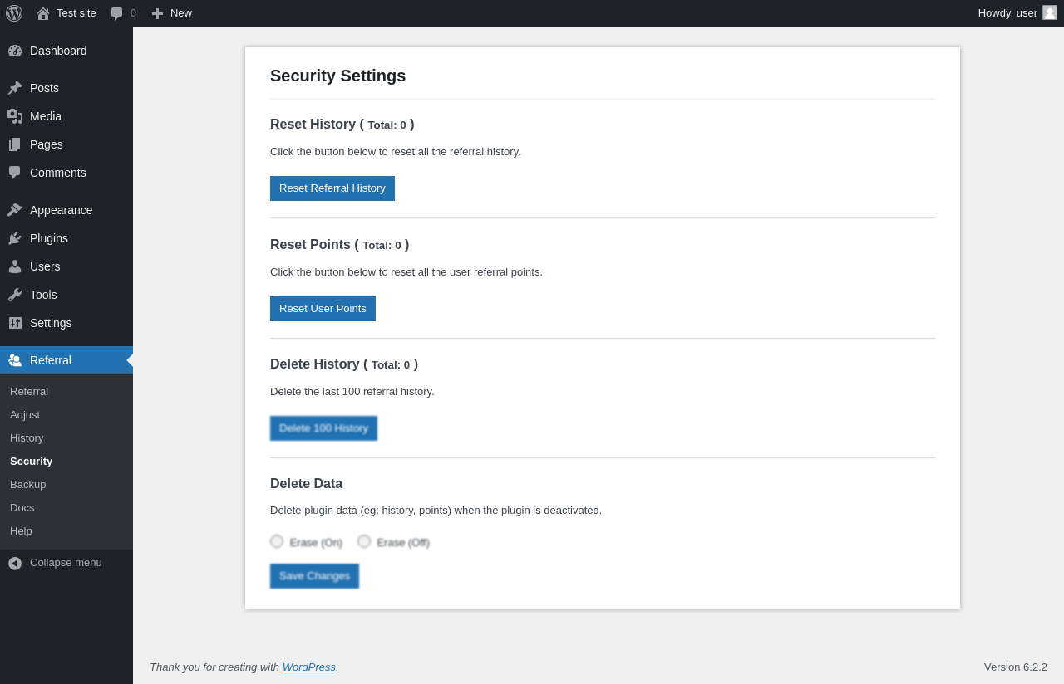Viewport: 1064px width, 684px height.
Task: Click the Security Settings heading
Action: pyautogui.click(x=338, y=76)
